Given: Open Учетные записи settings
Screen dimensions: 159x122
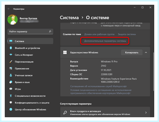Looking at the screenshot, I should pyautogui.click(x=30, y=75).
